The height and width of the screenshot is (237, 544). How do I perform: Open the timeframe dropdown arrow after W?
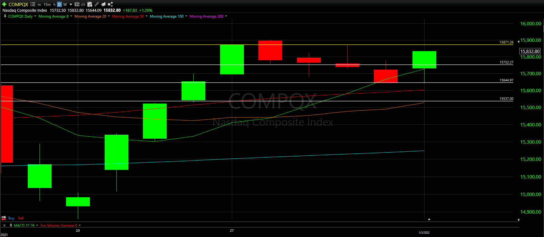71,5
